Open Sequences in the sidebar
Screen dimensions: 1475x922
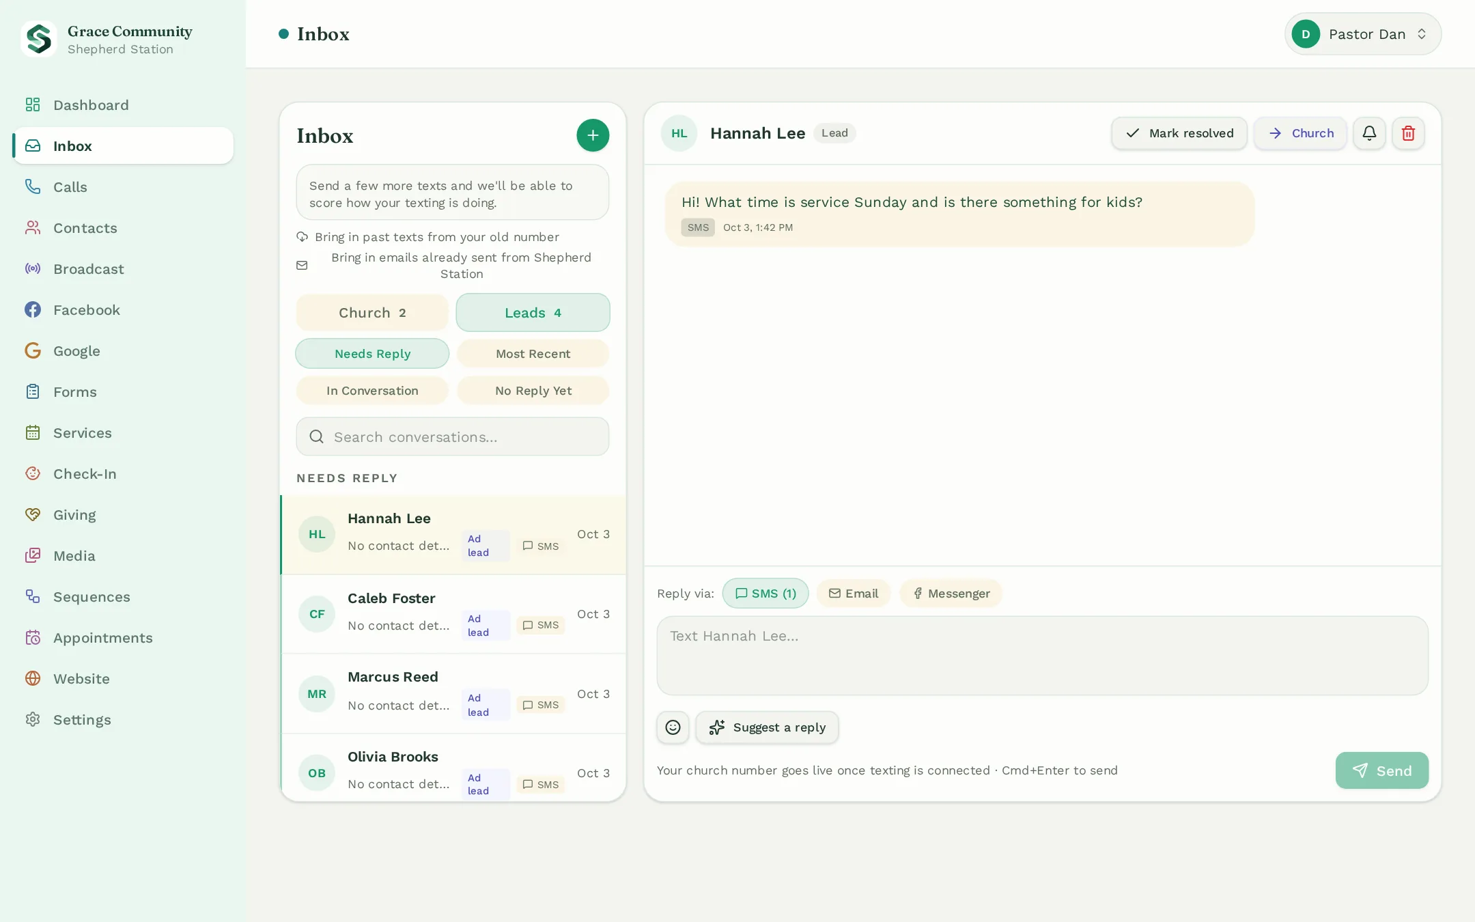pyautogui.click(x=123, y=596)
